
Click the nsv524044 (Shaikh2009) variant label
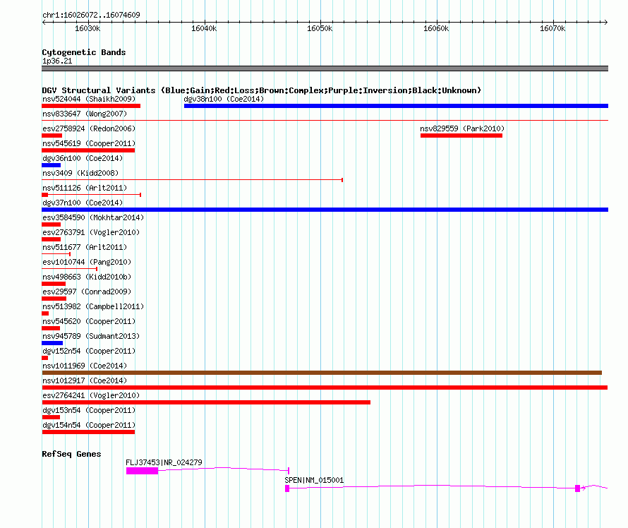click(89, 99)
